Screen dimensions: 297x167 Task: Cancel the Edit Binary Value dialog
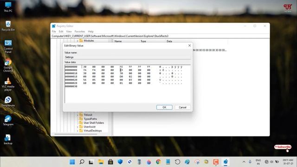click(182, 107)
